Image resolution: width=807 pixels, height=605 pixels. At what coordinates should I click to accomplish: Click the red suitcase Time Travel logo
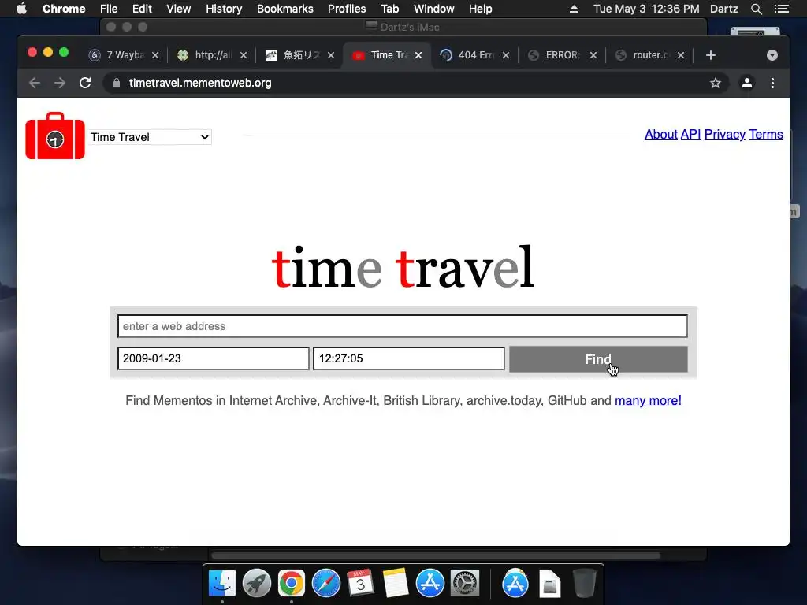[55, 135]
